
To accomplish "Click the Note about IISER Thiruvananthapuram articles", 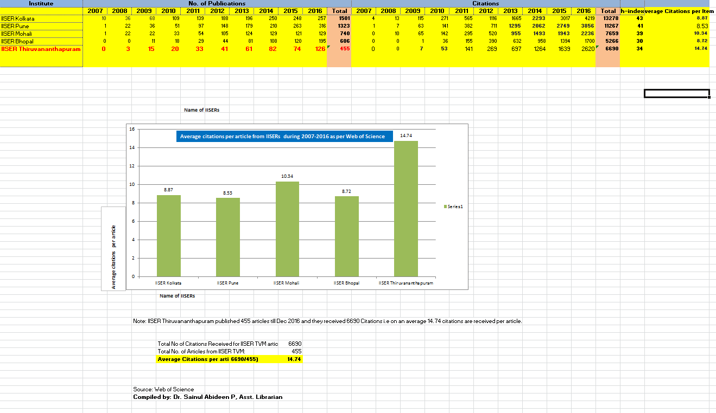I will 327,321.
